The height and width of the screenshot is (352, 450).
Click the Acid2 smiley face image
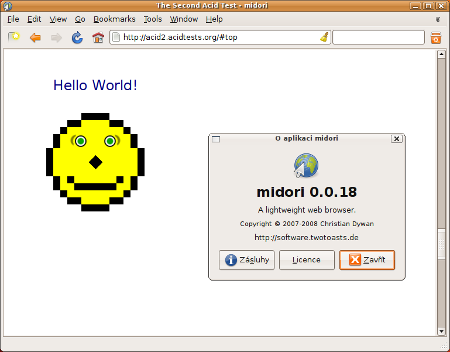click(x=95, y=162)
